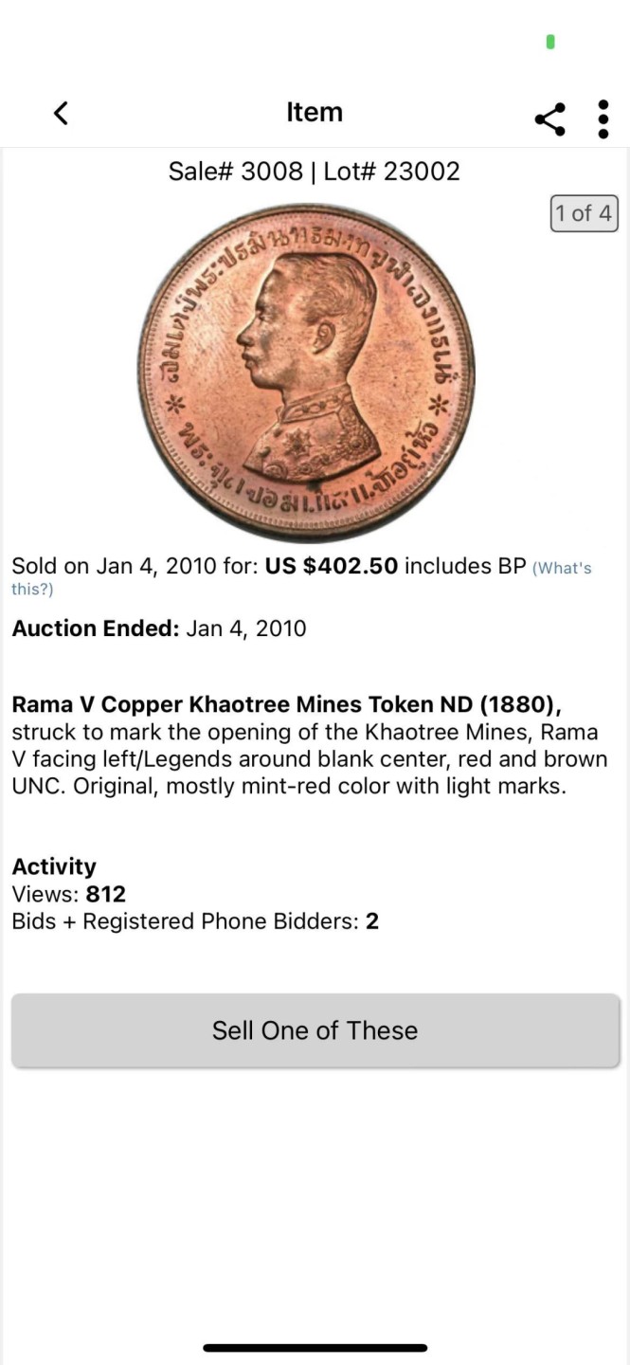Open the three-dot more options menu
This screenshot has width=630, height=1365.
coord(603,118)
